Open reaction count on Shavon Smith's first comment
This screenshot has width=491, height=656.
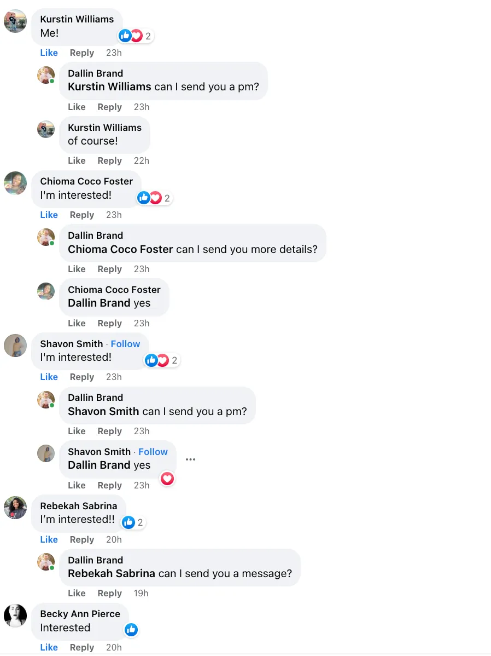click(162, 360)
